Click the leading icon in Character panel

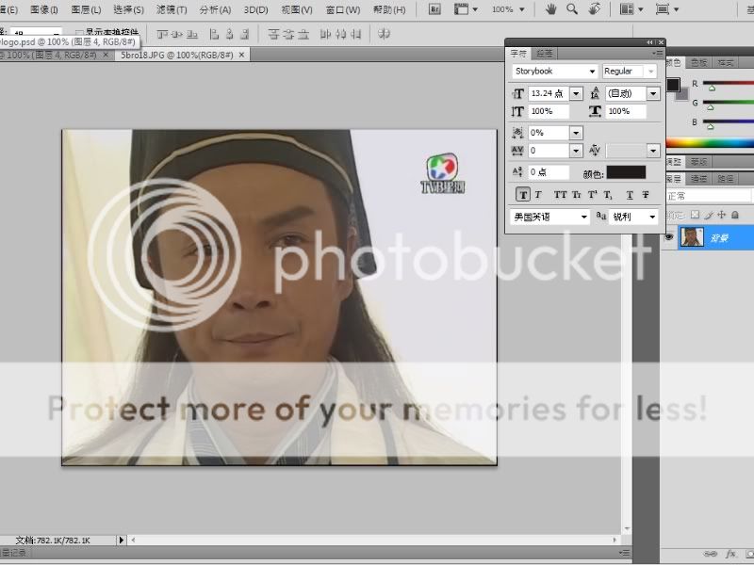pos(595,93)
